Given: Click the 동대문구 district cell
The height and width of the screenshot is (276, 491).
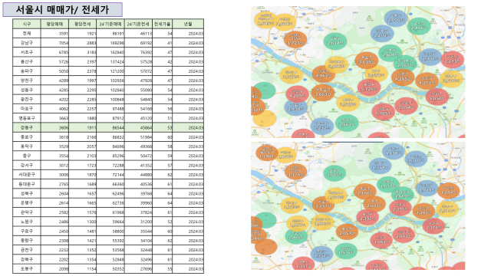Looking at the screenshot, I should [27, 184].
